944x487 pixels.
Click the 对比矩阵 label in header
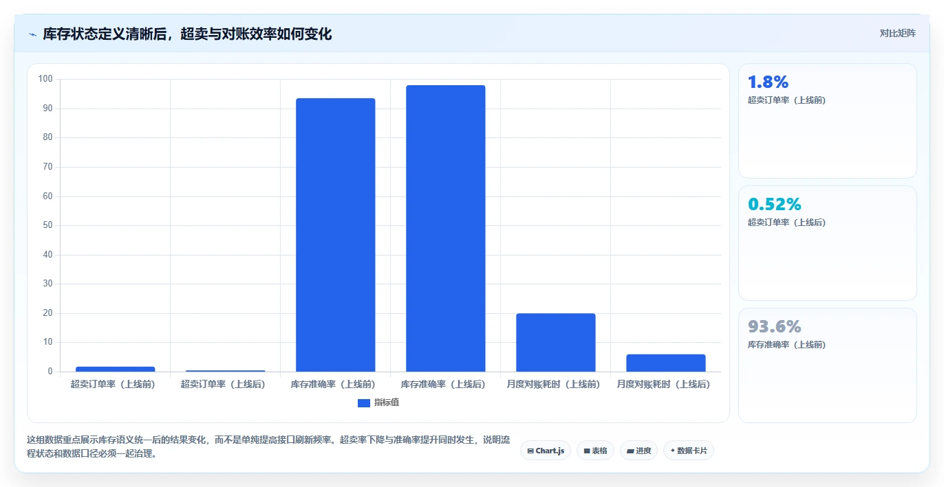tap(898, 33)
